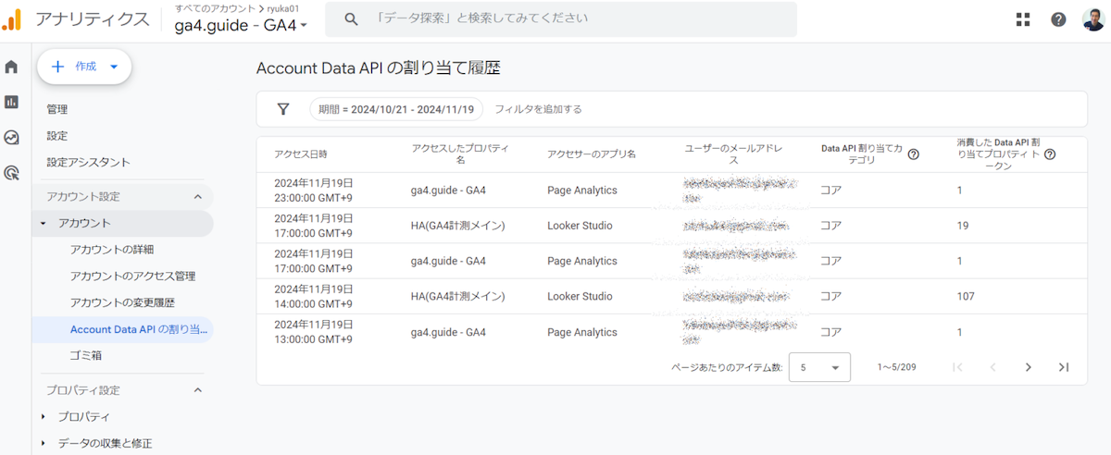Click the 14:00:00 GMT+9 date cell

pos(313,297)
